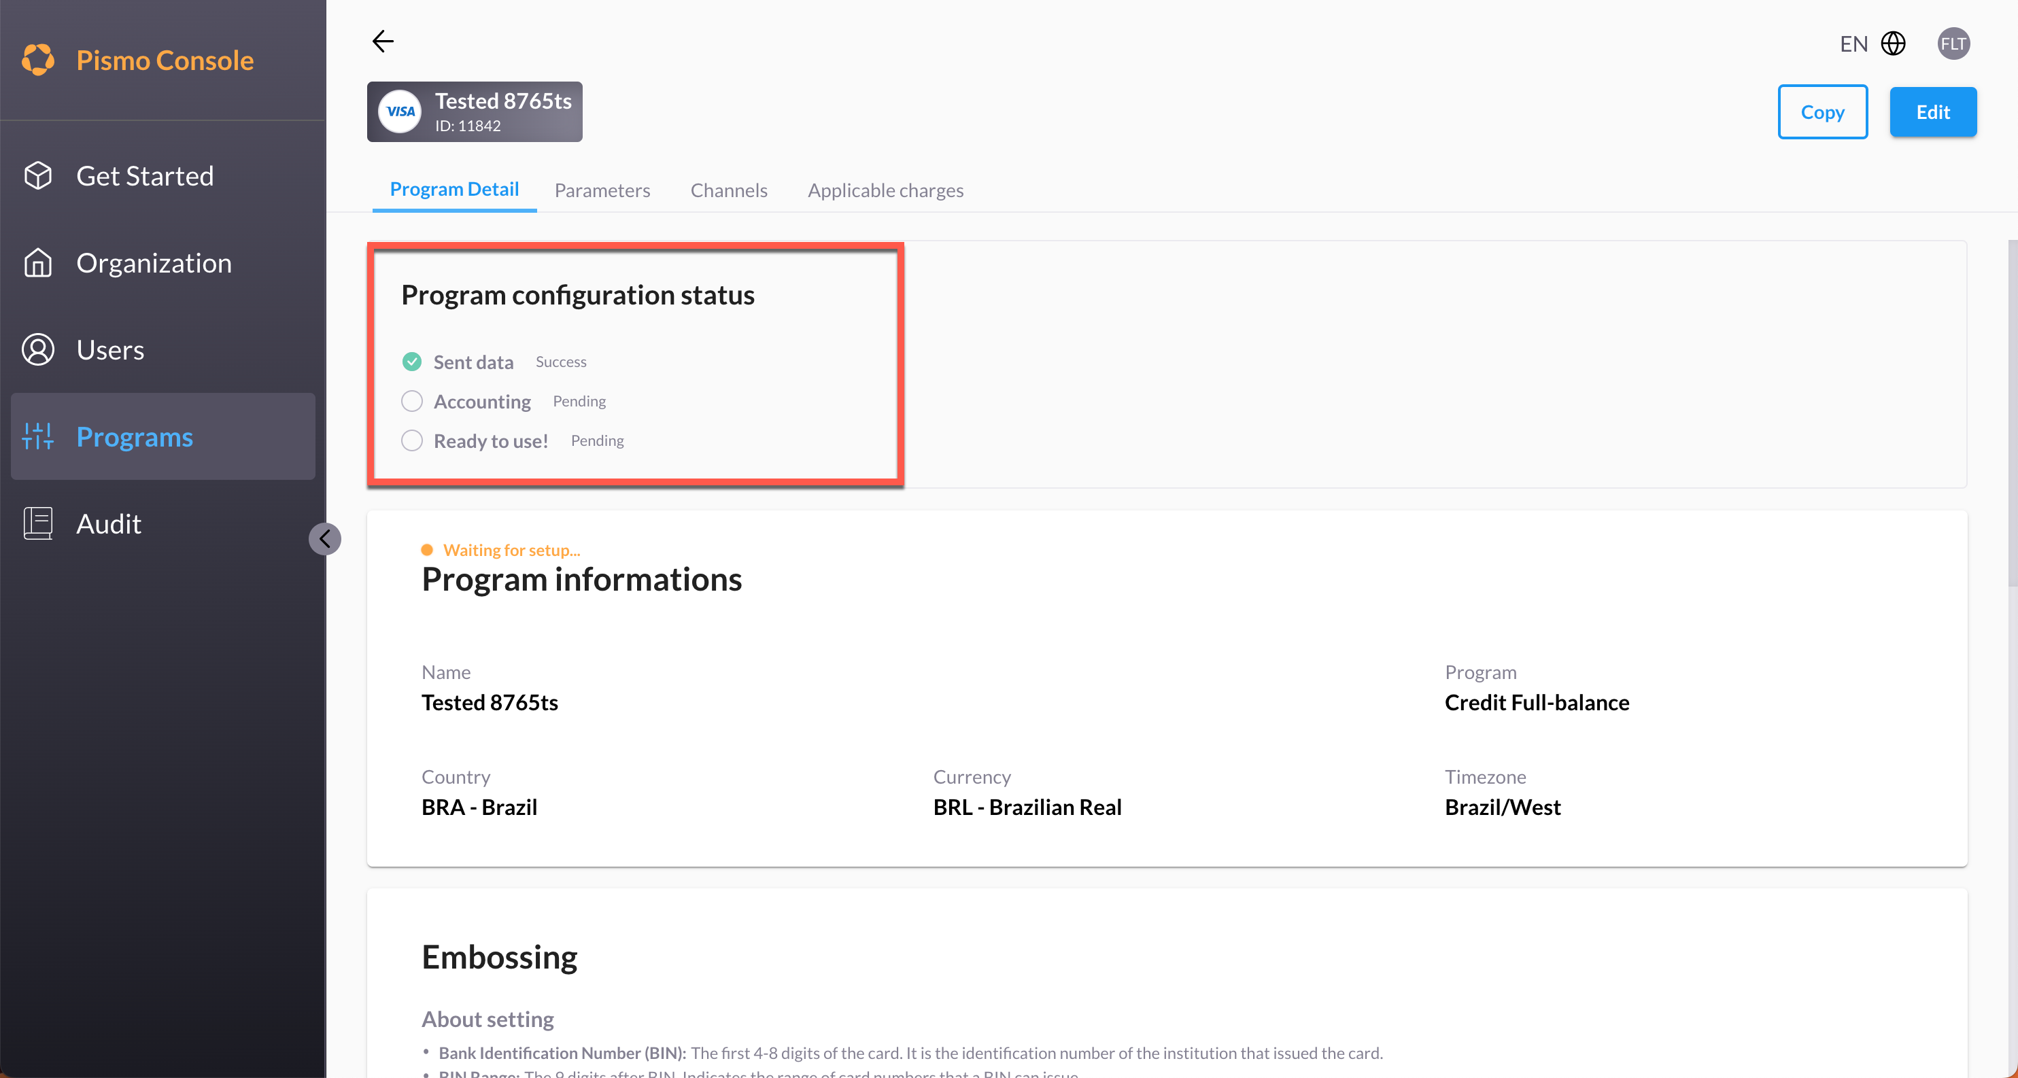Open the Audit book icon
This screenshot has height=1078, width=2018.
point(37,523)
